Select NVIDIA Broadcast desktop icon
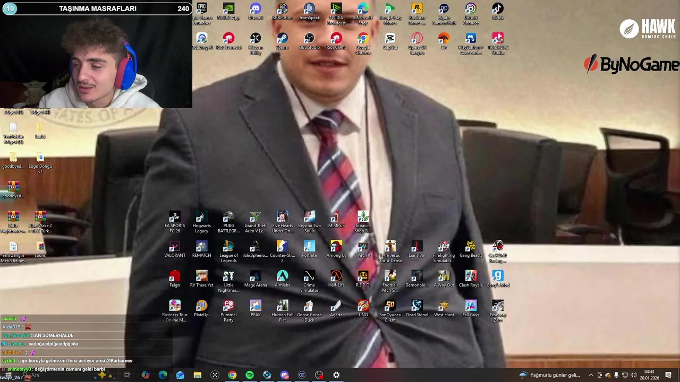 [x=336, y=14]
